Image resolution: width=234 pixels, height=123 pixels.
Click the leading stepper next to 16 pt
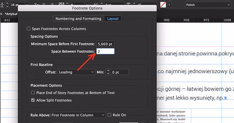(7, 5)
